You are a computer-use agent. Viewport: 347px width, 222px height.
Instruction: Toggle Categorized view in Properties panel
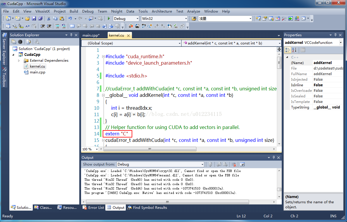(288, 50)
